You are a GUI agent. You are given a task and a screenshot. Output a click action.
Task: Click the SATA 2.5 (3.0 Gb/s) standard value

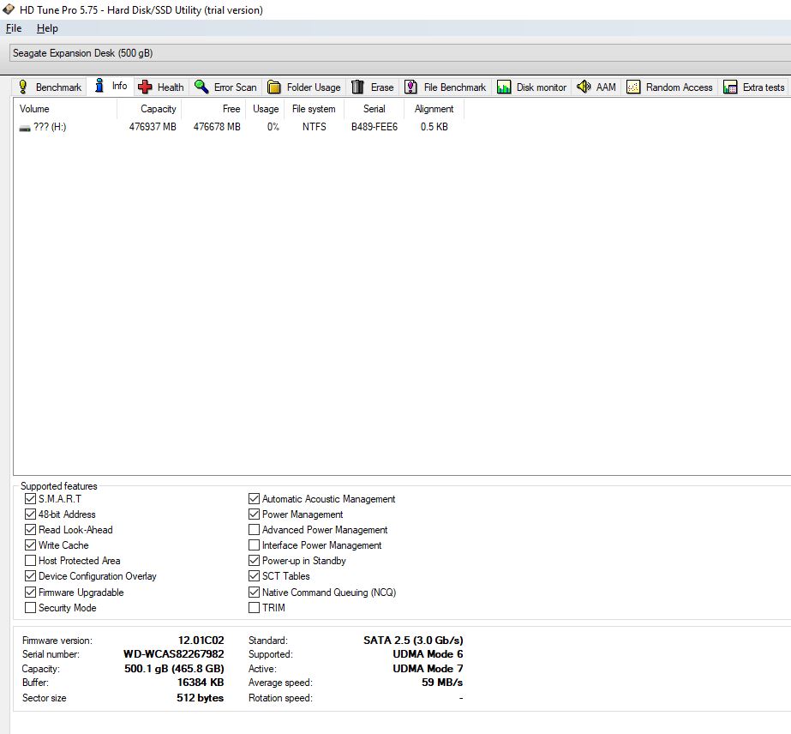pyautogui.click(x=413, y=640)
